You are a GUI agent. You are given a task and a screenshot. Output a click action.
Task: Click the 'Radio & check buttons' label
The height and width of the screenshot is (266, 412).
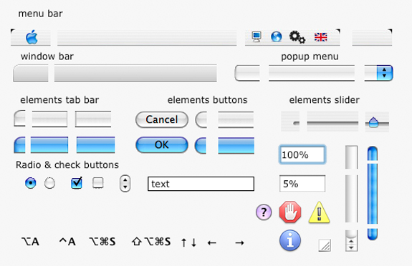pos(67,165)
